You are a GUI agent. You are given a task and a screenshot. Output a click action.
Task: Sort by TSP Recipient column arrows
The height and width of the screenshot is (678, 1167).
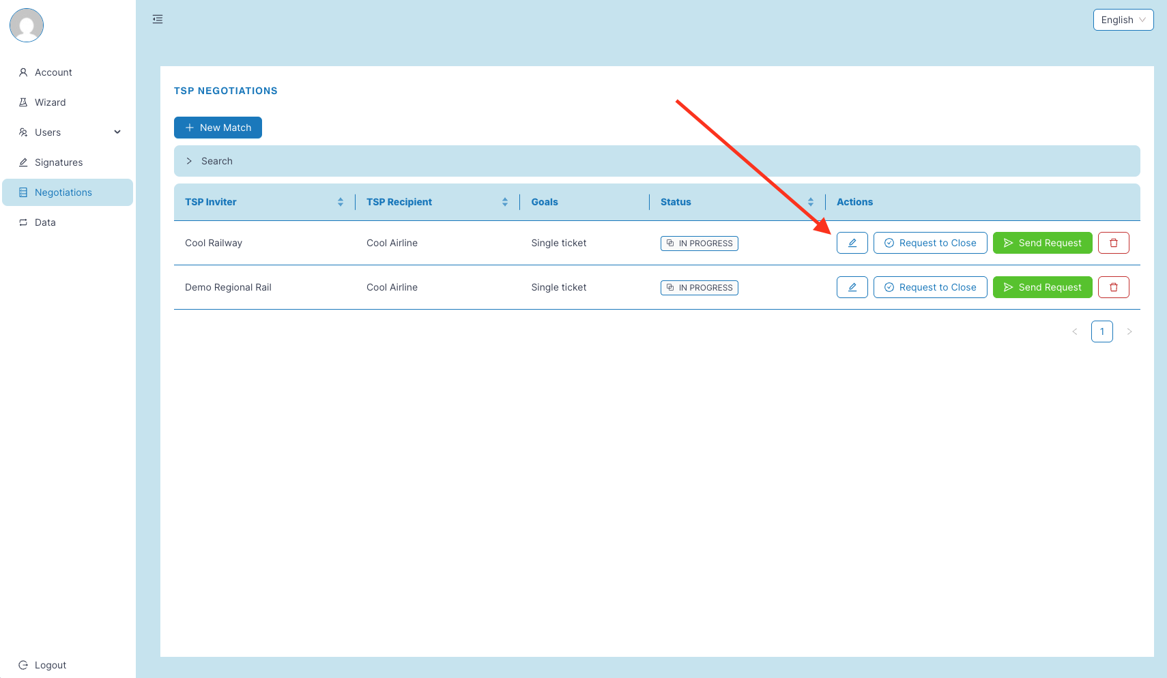point(504,202)
